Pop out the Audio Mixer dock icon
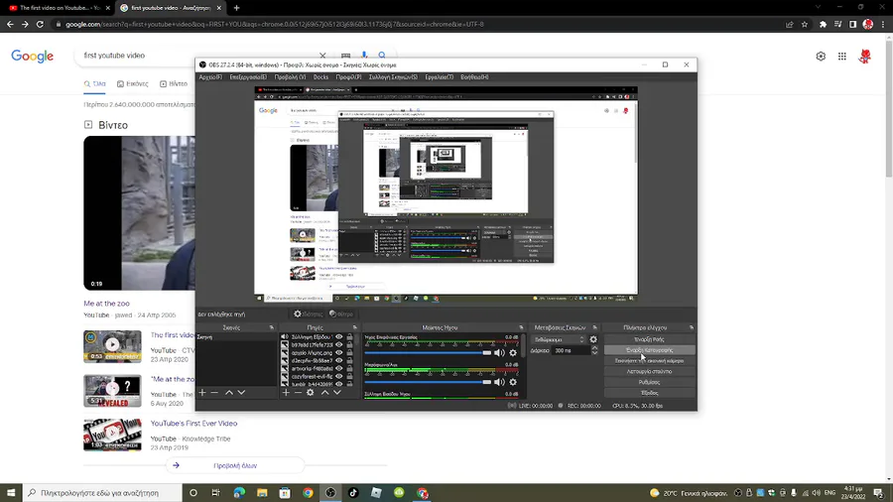Viewport: 893px width, 502px height. point(521,327)
